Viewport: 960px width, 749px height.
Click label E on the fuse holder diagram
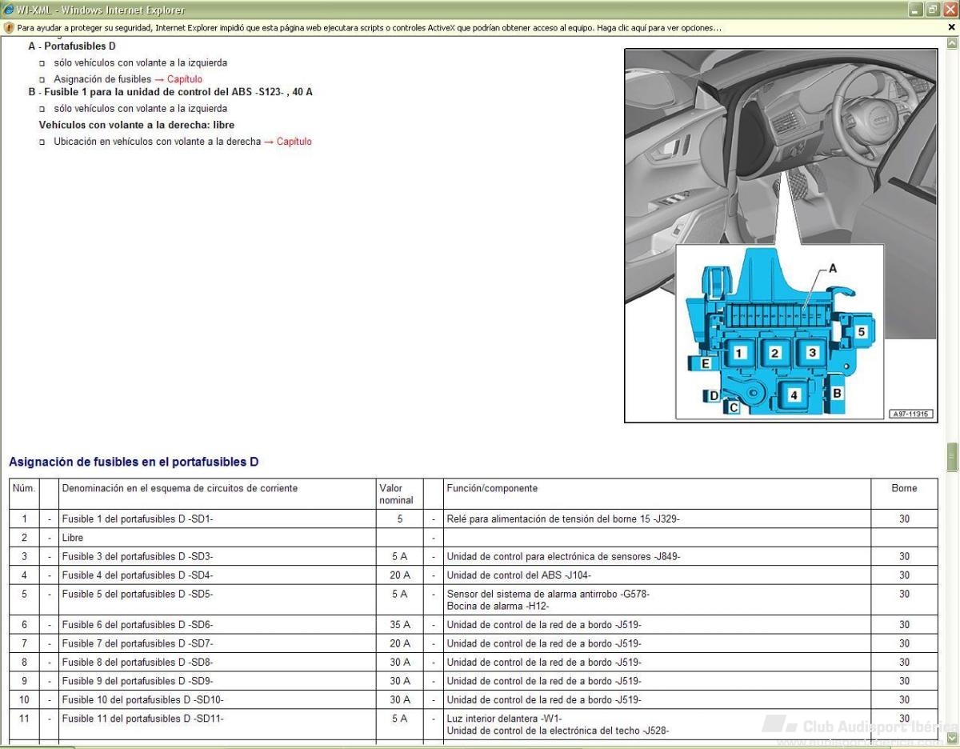click(x=705, y=363)
